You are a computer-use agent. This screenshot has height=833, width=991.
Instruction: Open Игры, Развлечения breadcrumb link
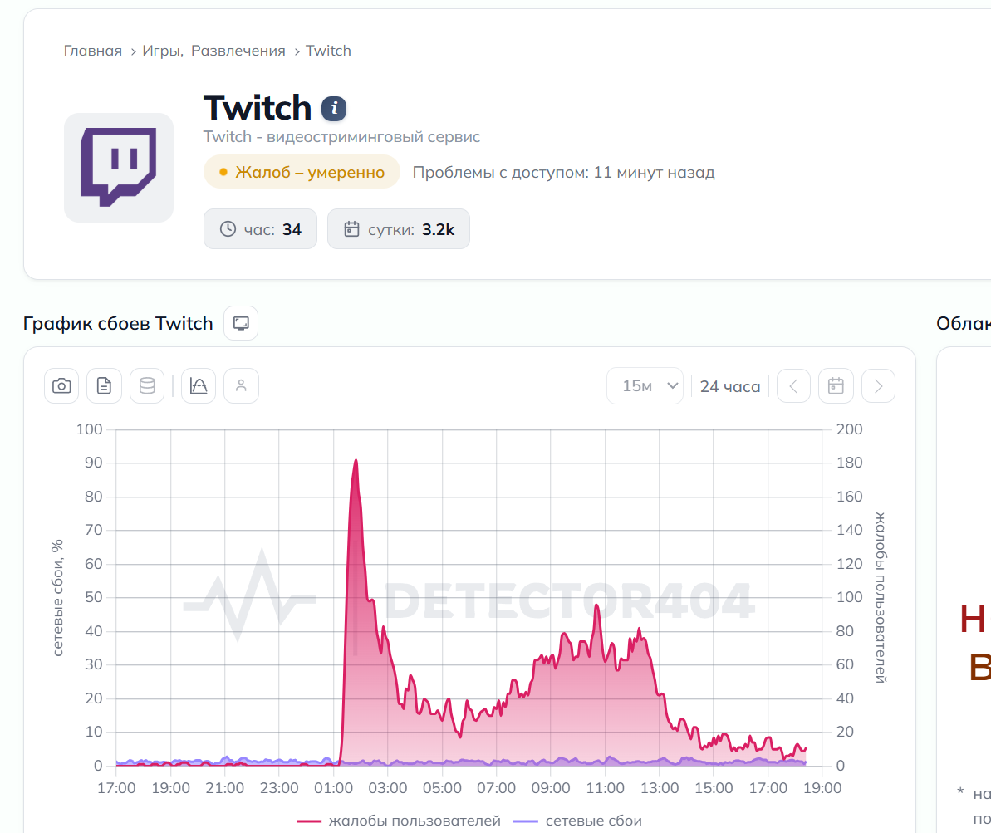point(213,51)
